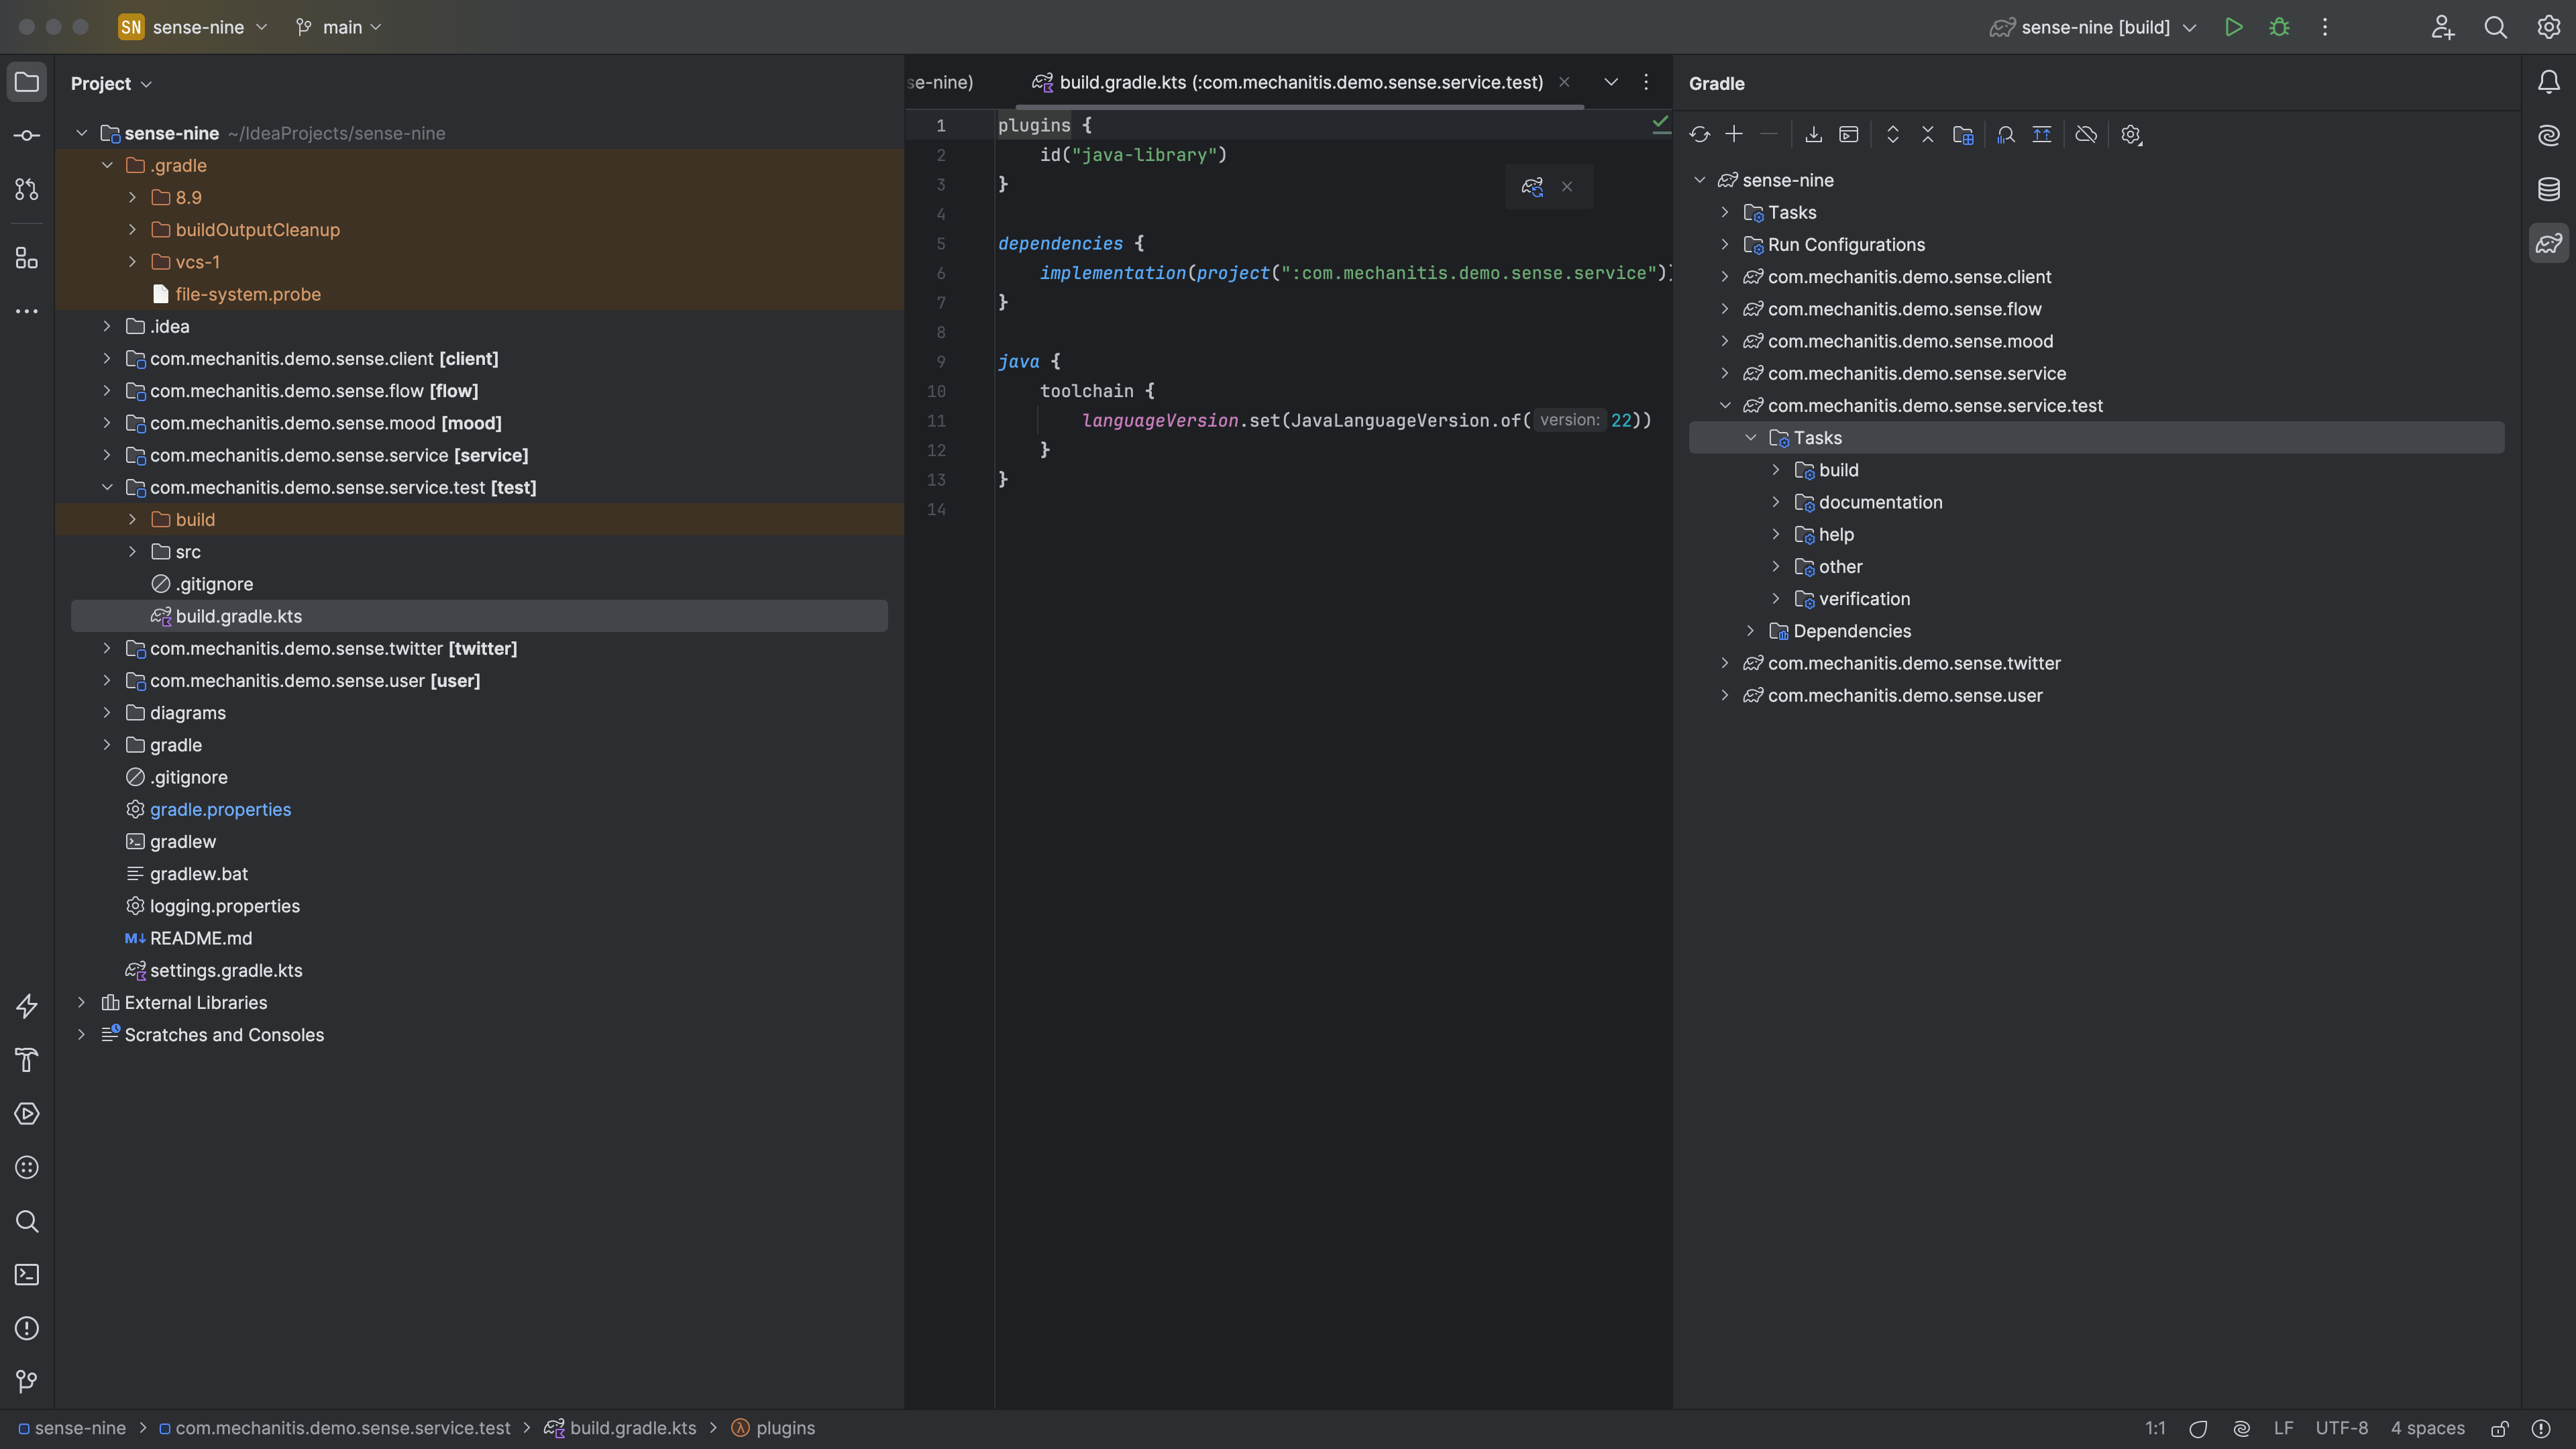The width and height of the screenshot is (2576, 1449).
Task: Open Gradle settings via the gear icon
Action: click(2131, 134)
